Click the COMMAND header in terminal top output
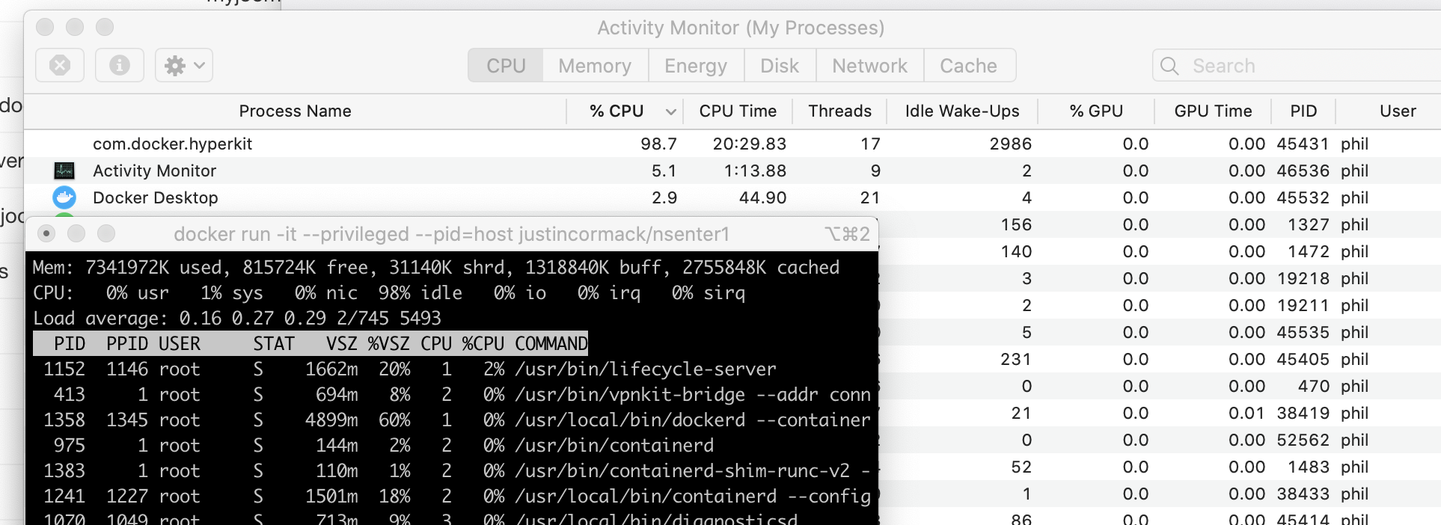Image resolution: width=1441 pixels, height=525 pixels. pyautogui.click(x=551, y=343)
